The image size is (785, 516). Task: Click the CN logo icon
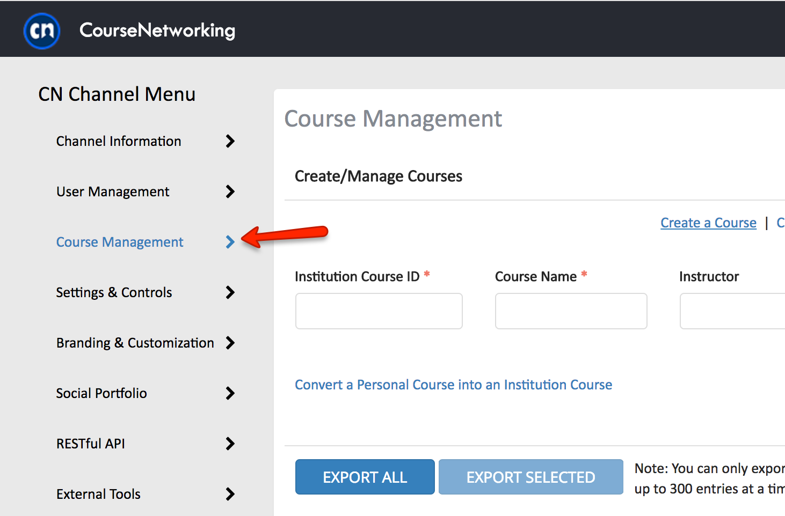point(42,31)
